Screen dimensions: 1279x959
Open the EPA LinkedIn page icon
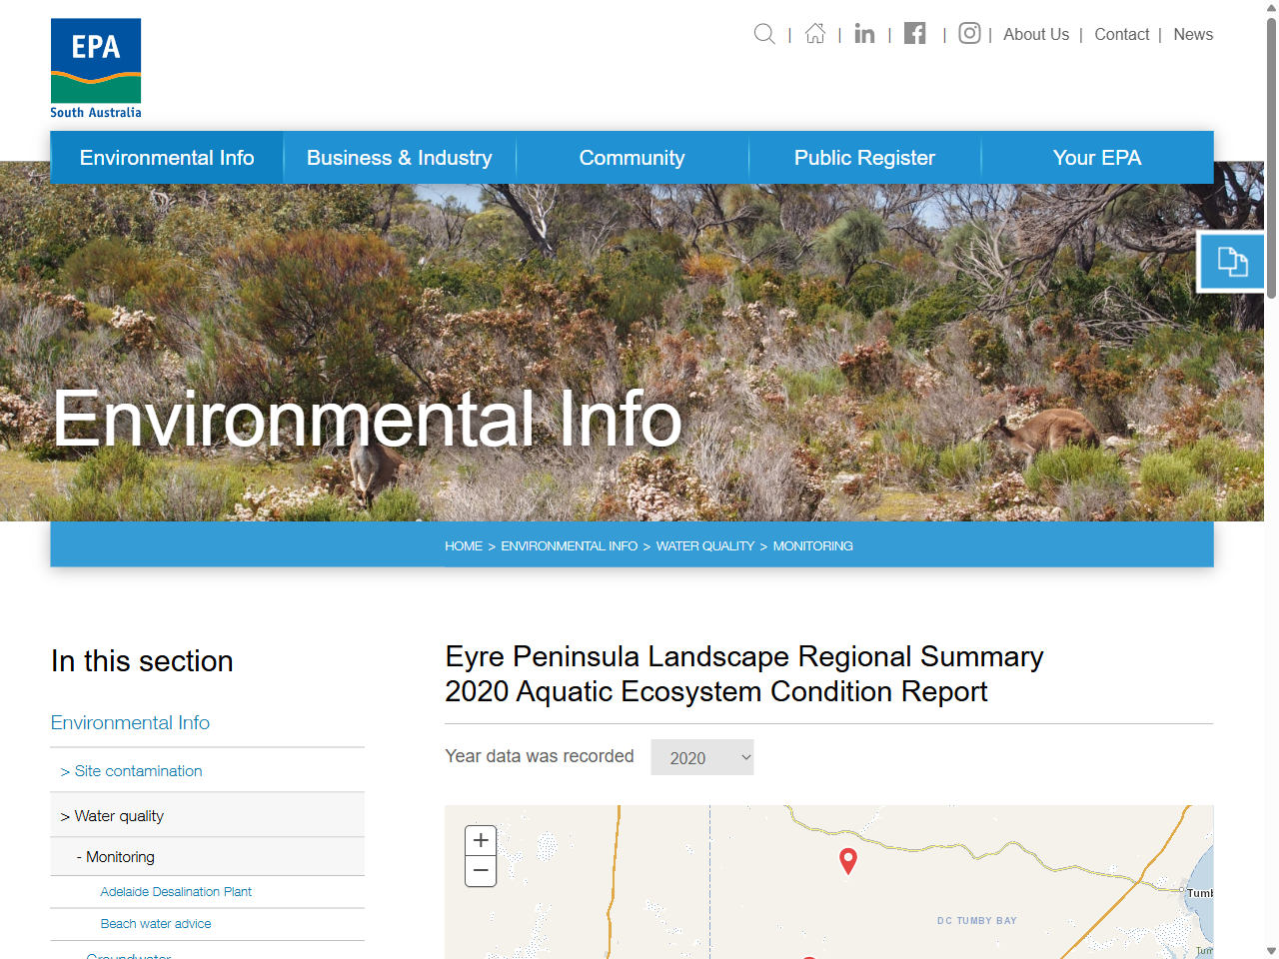point(864,34)
